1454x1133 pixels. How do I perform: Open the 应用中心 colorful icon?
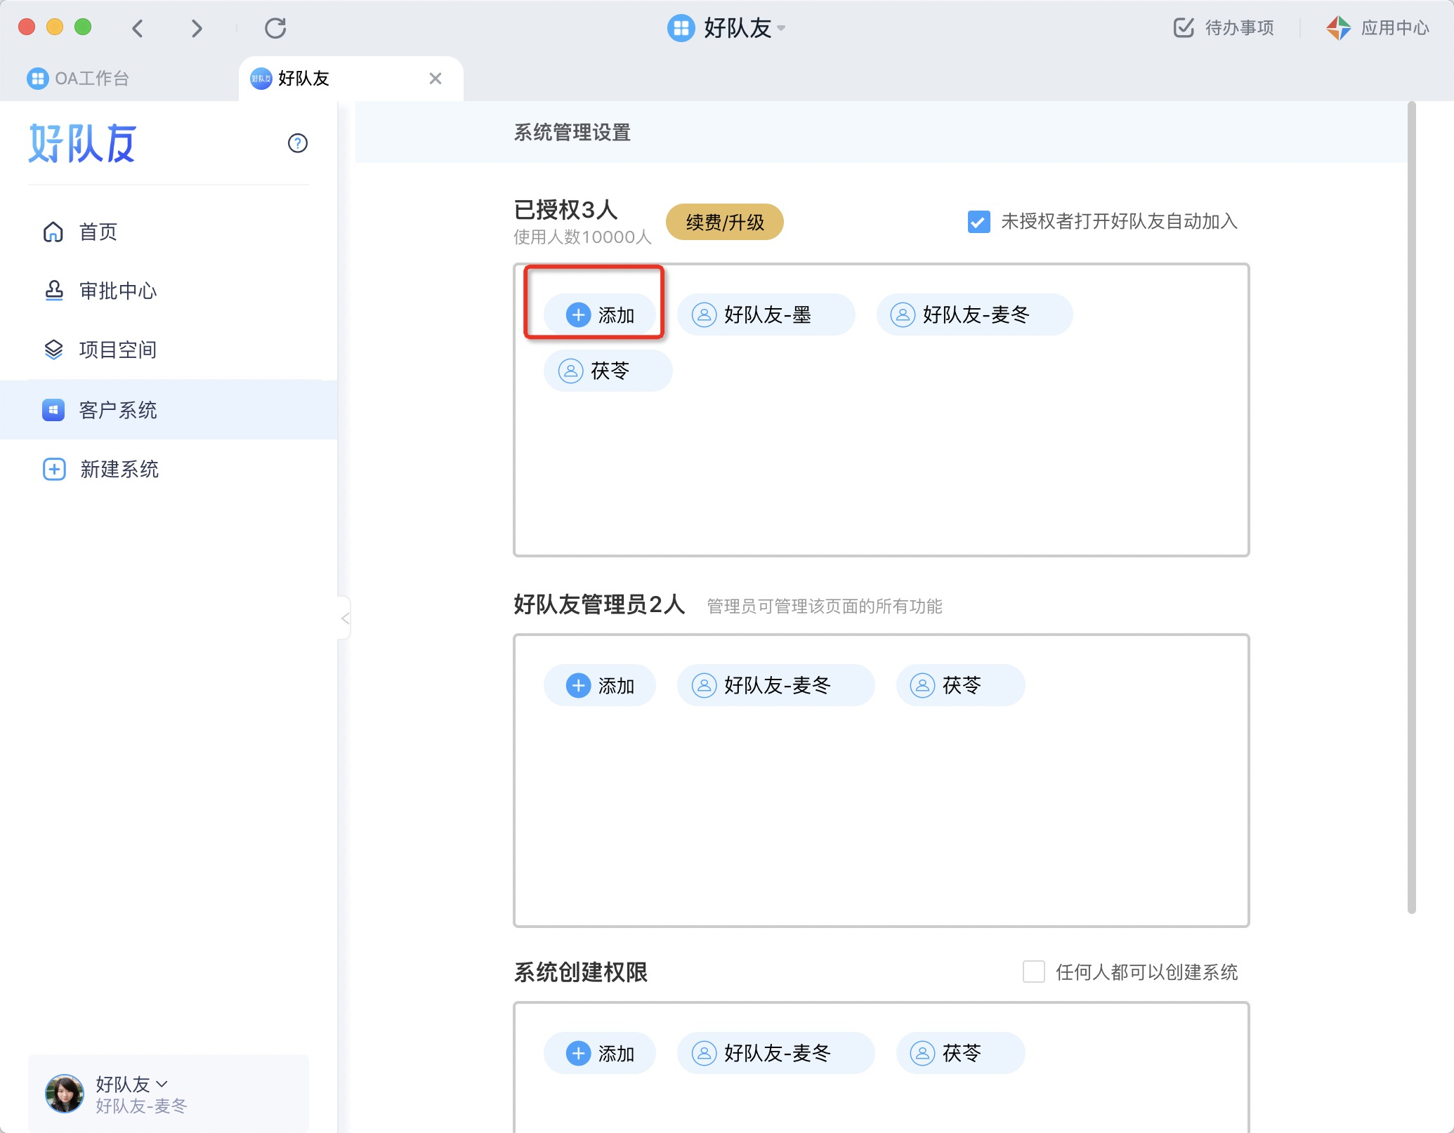pos(1339,28)
